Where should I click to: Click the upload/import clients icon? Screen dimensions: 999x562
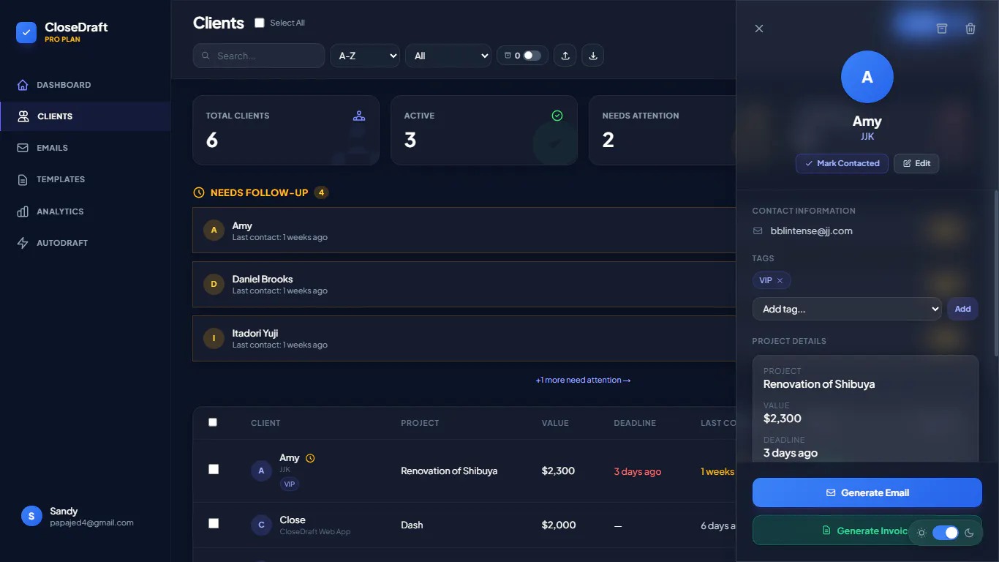(x=565, y=56)
